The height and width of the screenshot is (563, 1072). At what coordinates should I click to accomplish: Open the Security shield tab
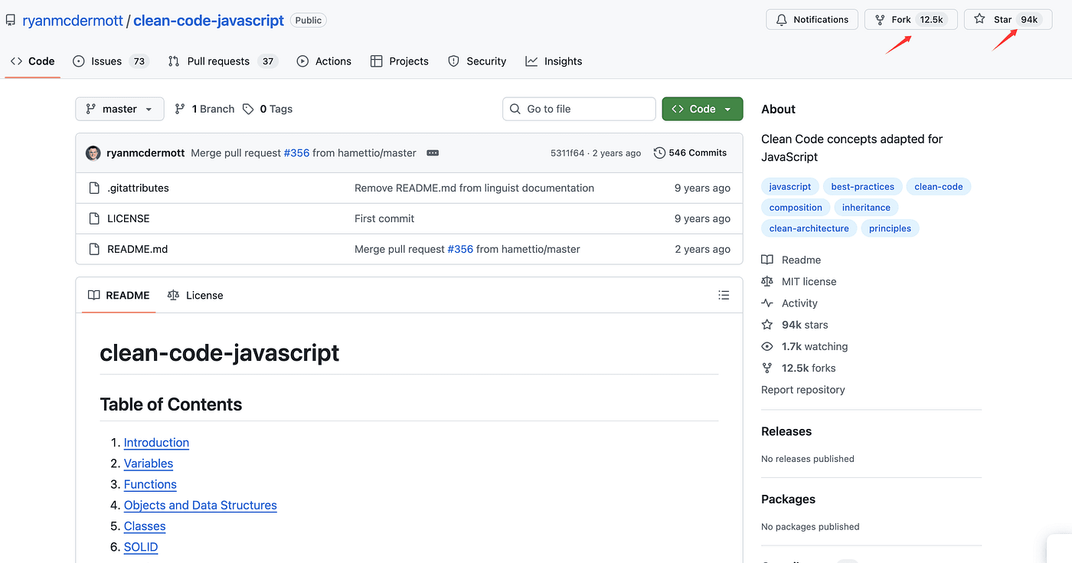(x=477, y=61)
